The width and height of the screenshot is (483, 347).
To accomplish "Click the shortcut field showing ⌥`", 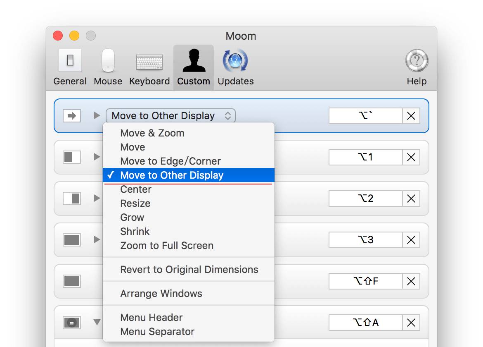I will [365, 116].
